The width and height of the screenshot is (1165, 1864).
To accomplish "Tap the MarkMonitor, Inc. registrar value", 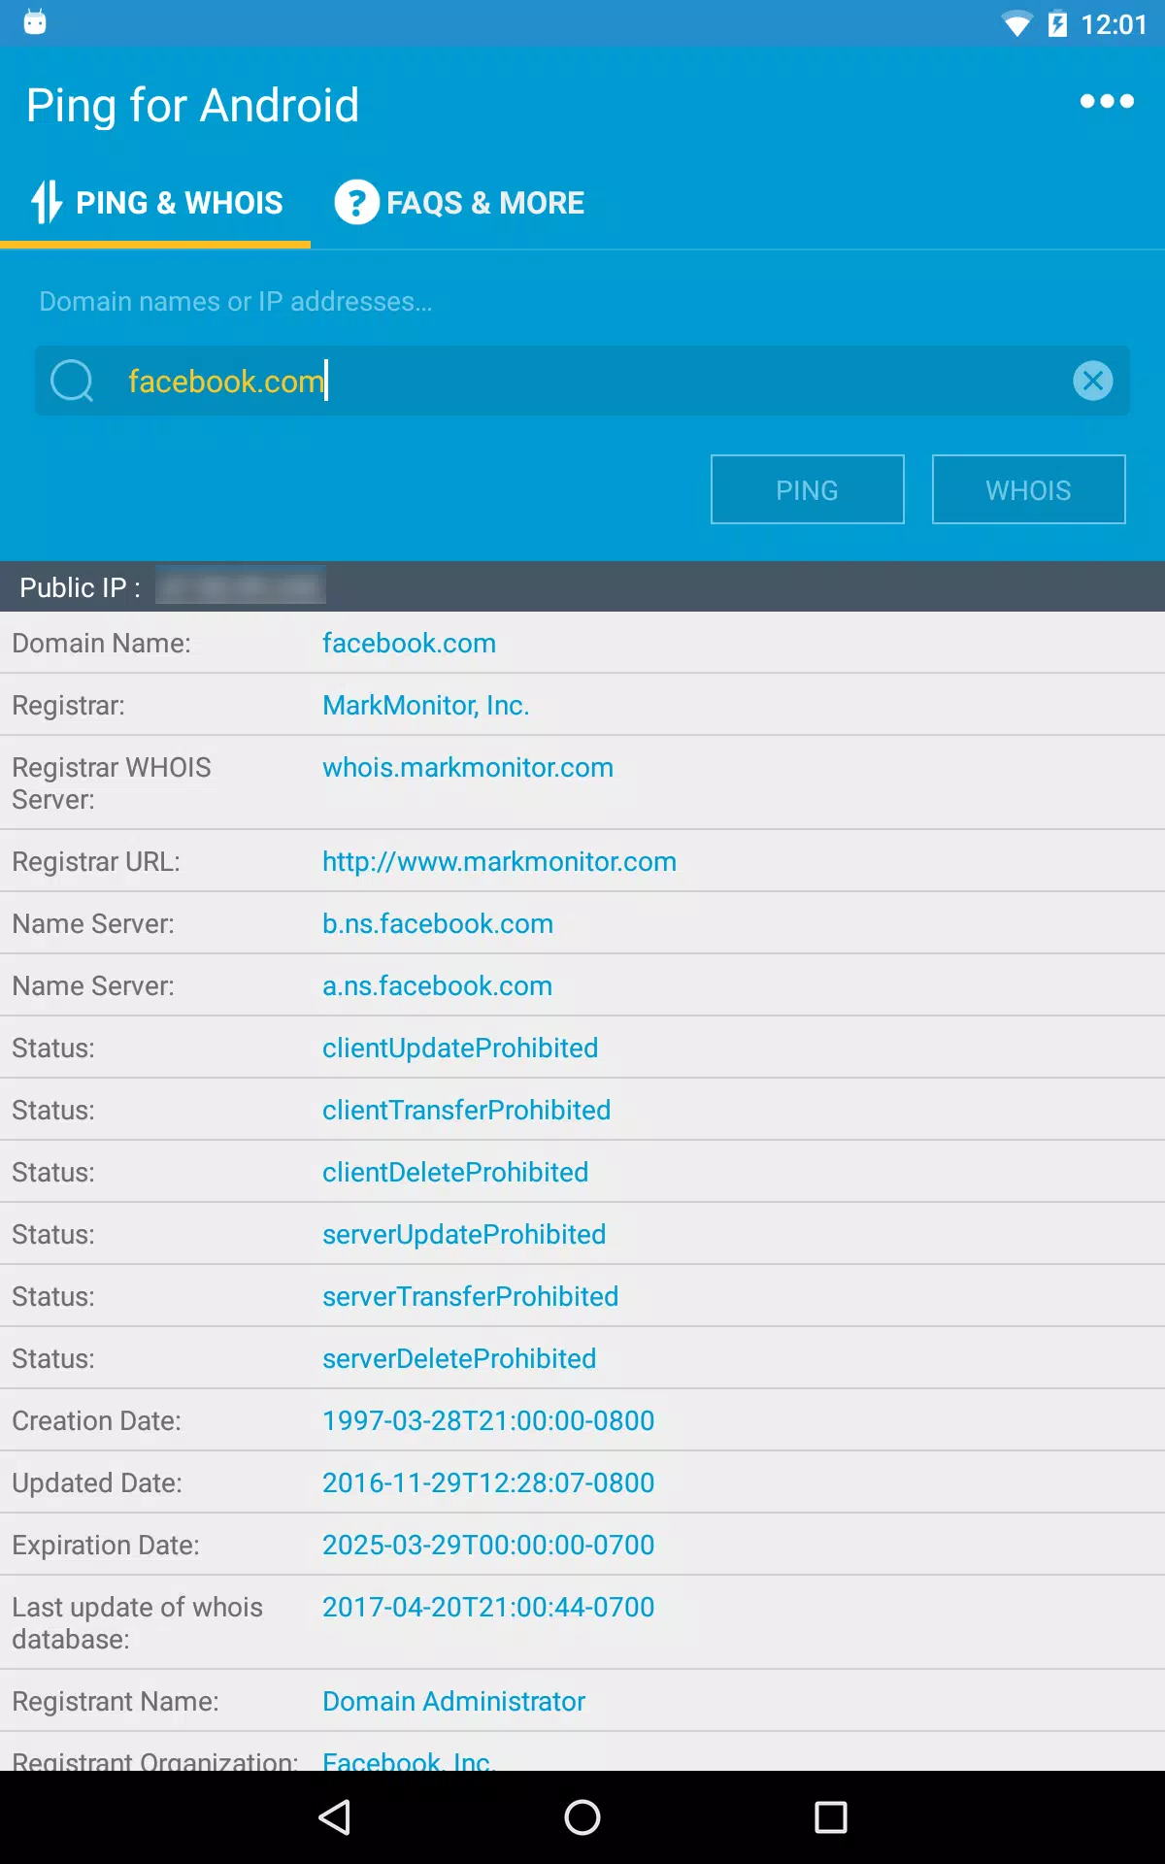I will coord(426,705).
